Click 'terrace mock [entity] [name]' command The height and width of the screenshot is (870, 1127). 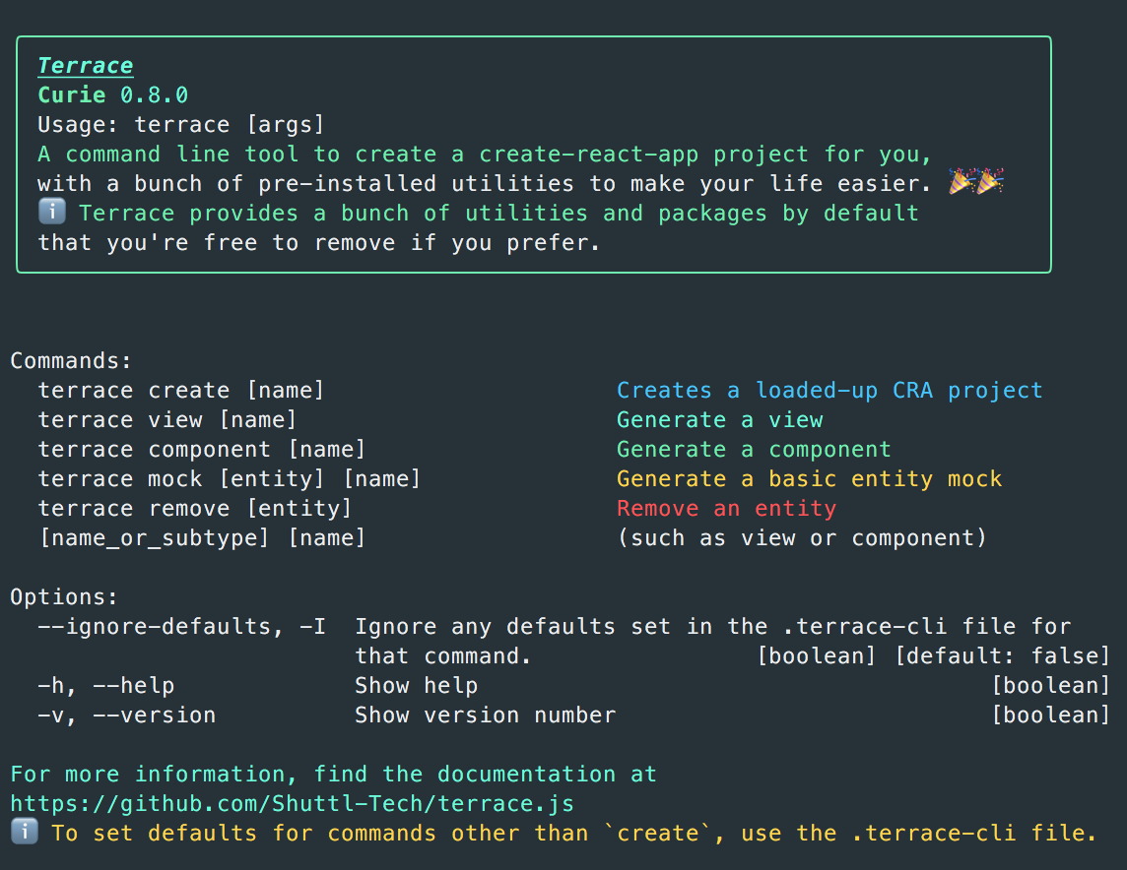point(230,478)
